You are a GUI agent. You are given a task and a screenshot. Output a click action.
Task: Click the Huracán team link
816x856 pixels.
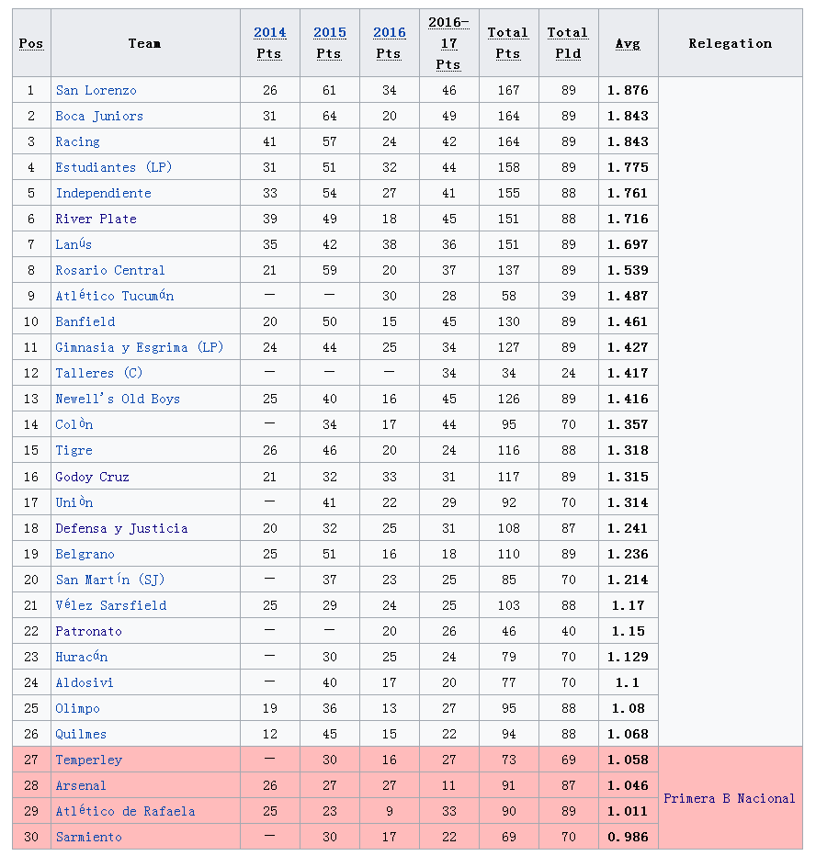click(82, 657)
